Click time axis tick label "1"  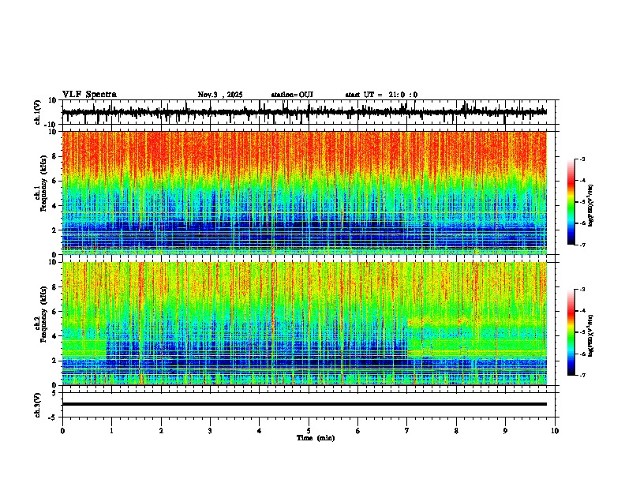[112, 431]
